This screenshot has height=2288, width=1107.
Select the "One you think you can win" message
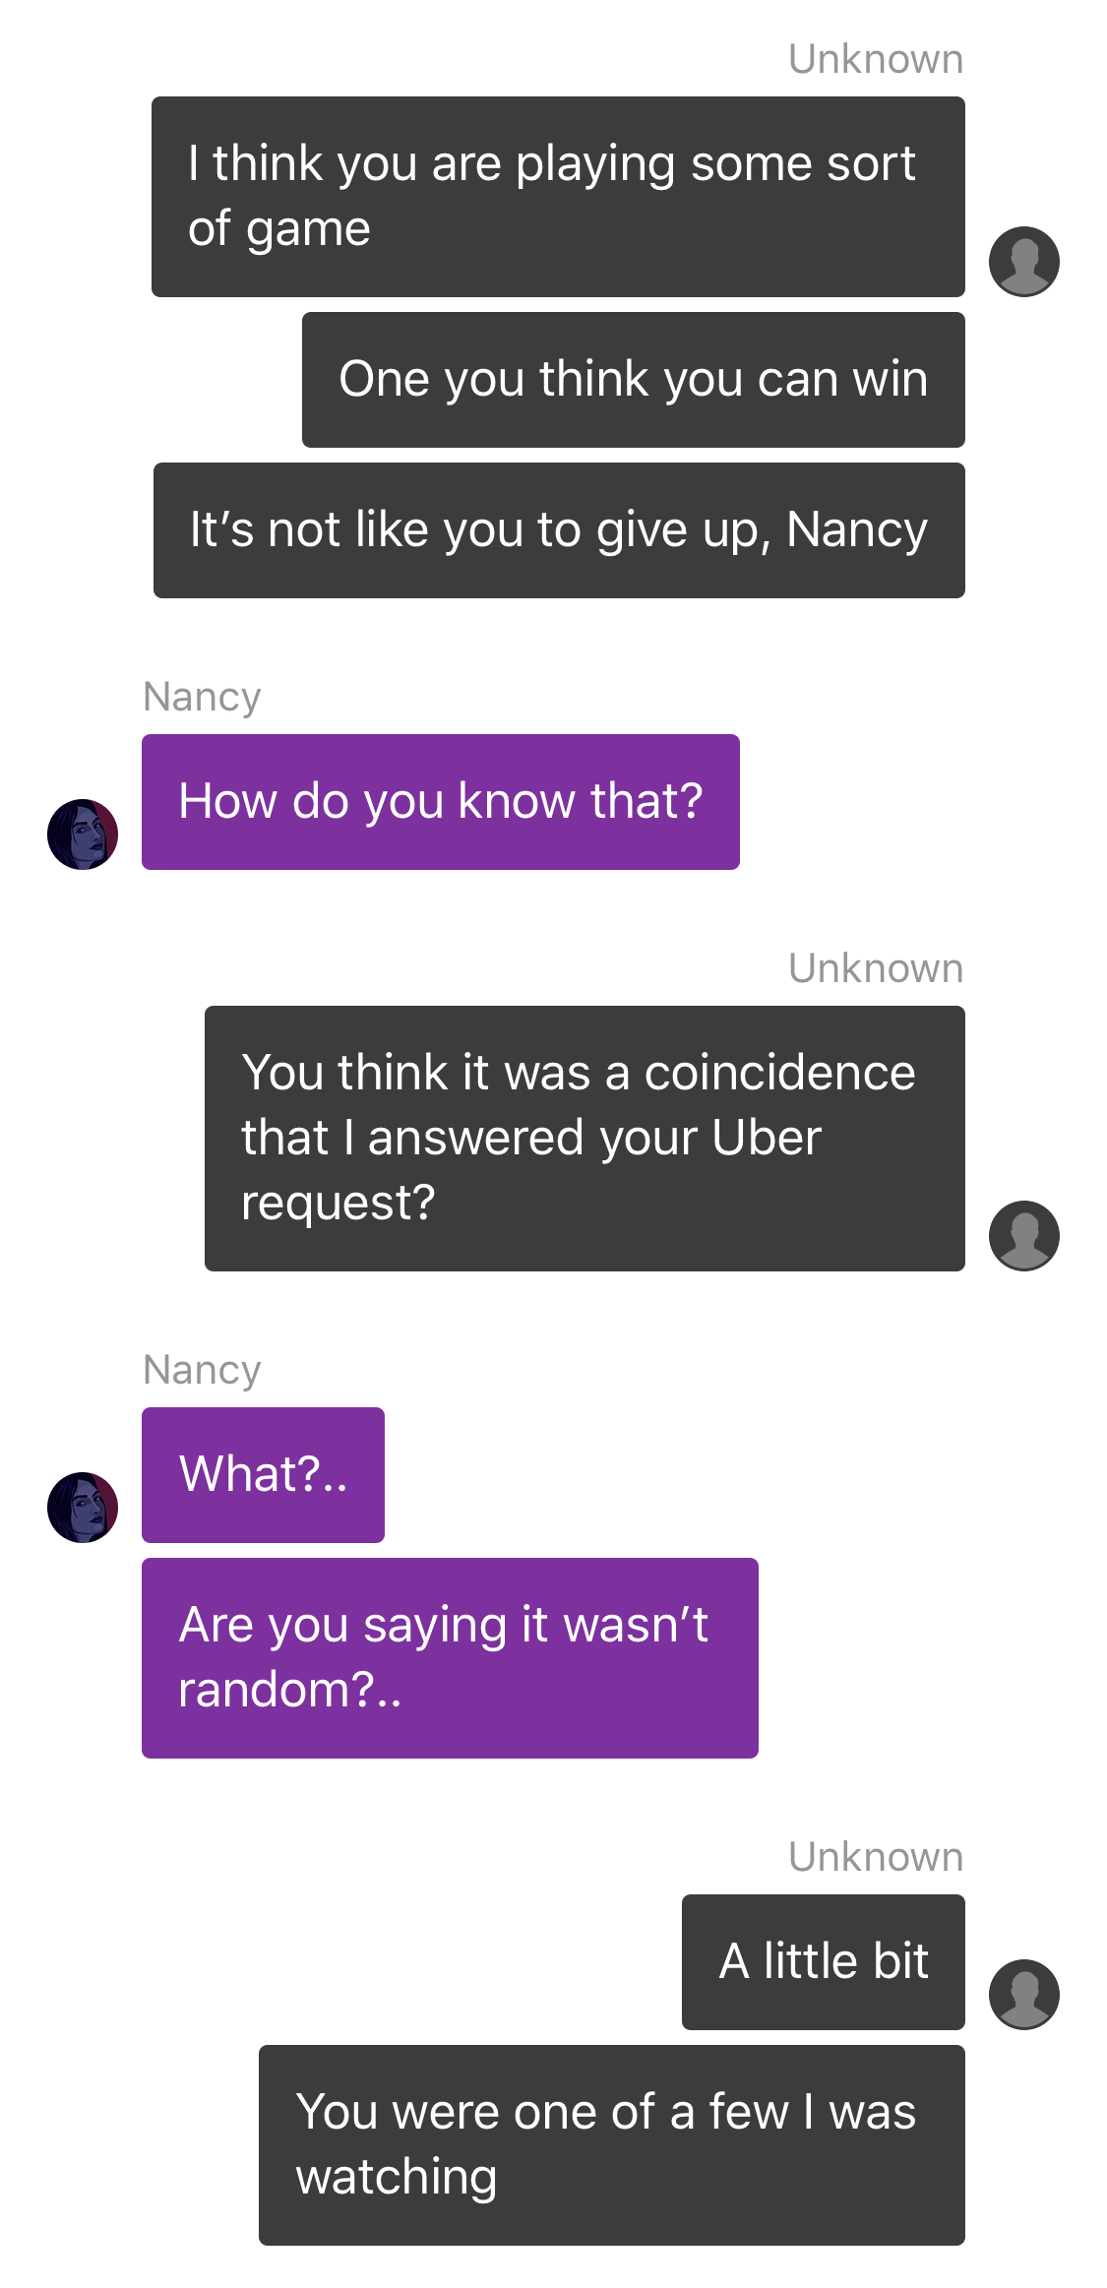(x=634, y=380)
